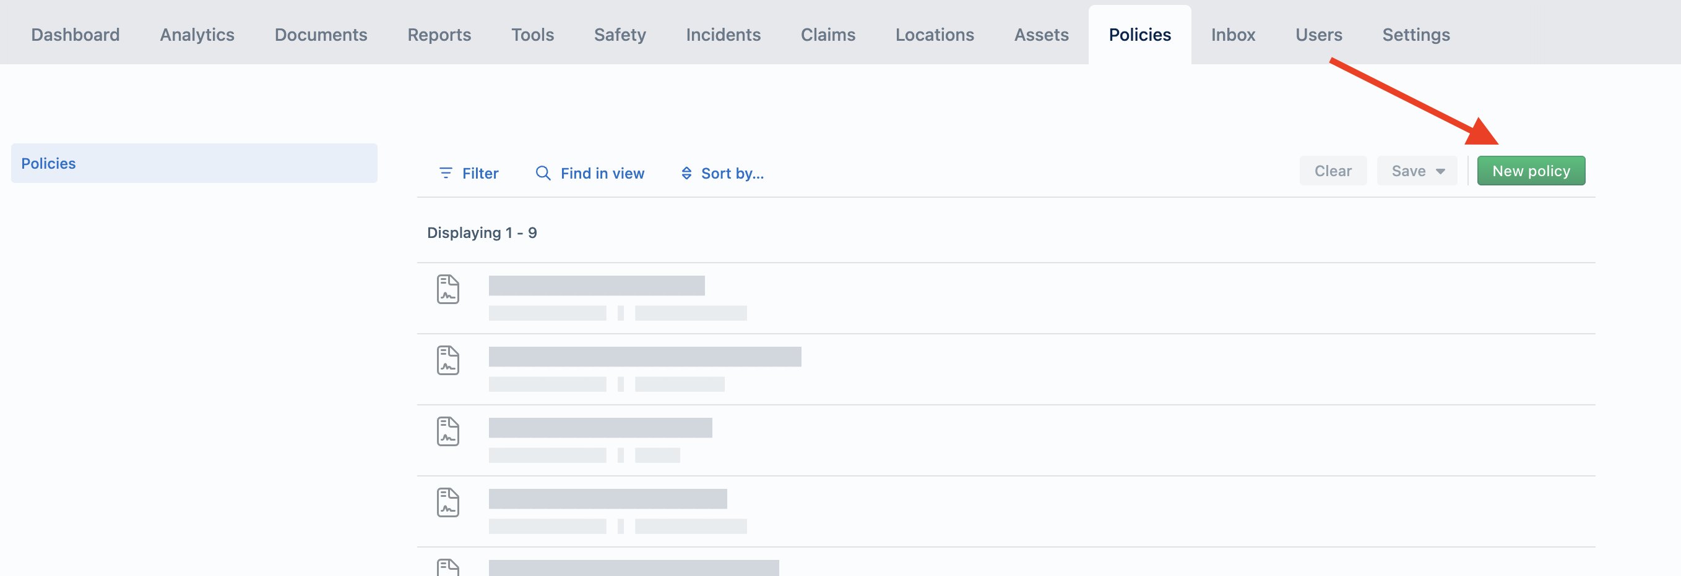Click the second policy document icon
The height and width of the screenshot is (576, 1681).
point(447,360)
